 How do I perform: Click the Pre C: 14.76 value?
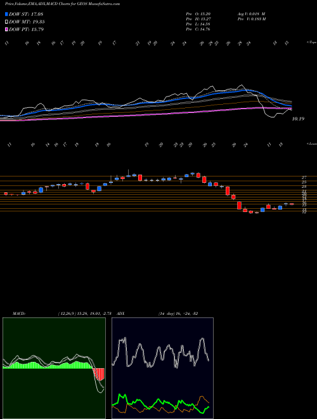[198, 29]
